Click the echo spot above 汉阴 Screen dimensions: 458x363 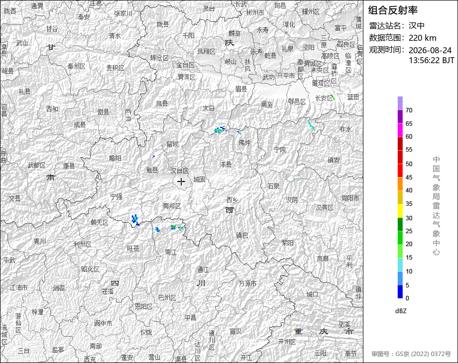(294, 179)
